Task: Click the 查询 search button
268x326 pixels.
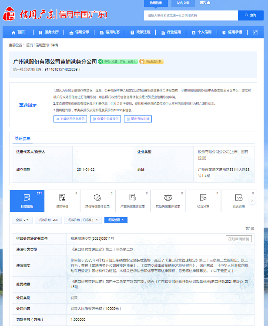Action: tap(251, 15)
